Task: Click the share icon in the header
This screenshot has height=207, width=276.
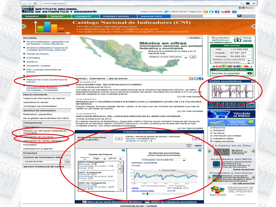Action: [234, 12]
